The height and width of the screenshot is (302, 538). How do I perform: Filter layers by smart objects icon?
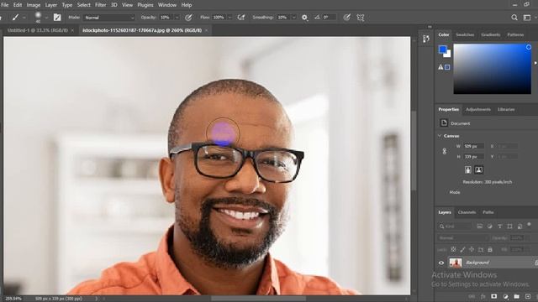click(x=520, y=226)
